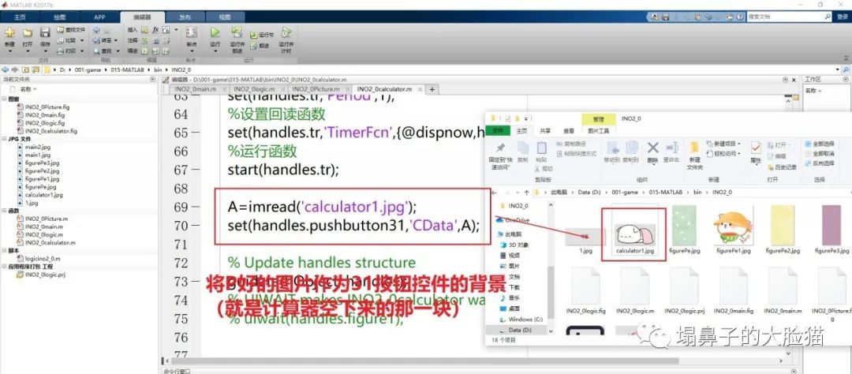Viewport: 852px width, 374px height.
Task: Click the MATLAB up-one-folder icon
Action: point(25,69)
